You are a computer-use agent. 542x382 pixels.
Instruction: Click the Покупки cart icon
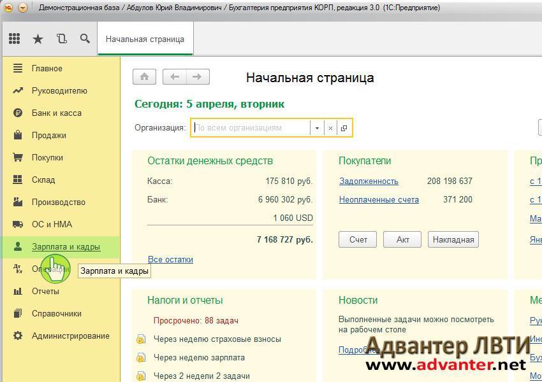18,157
